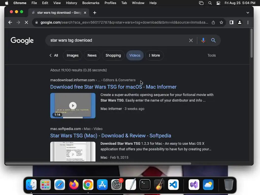Viewport: 260px width, 195px height.
Task: Open Finder from the Dock
Action: (x=31, y=185)
